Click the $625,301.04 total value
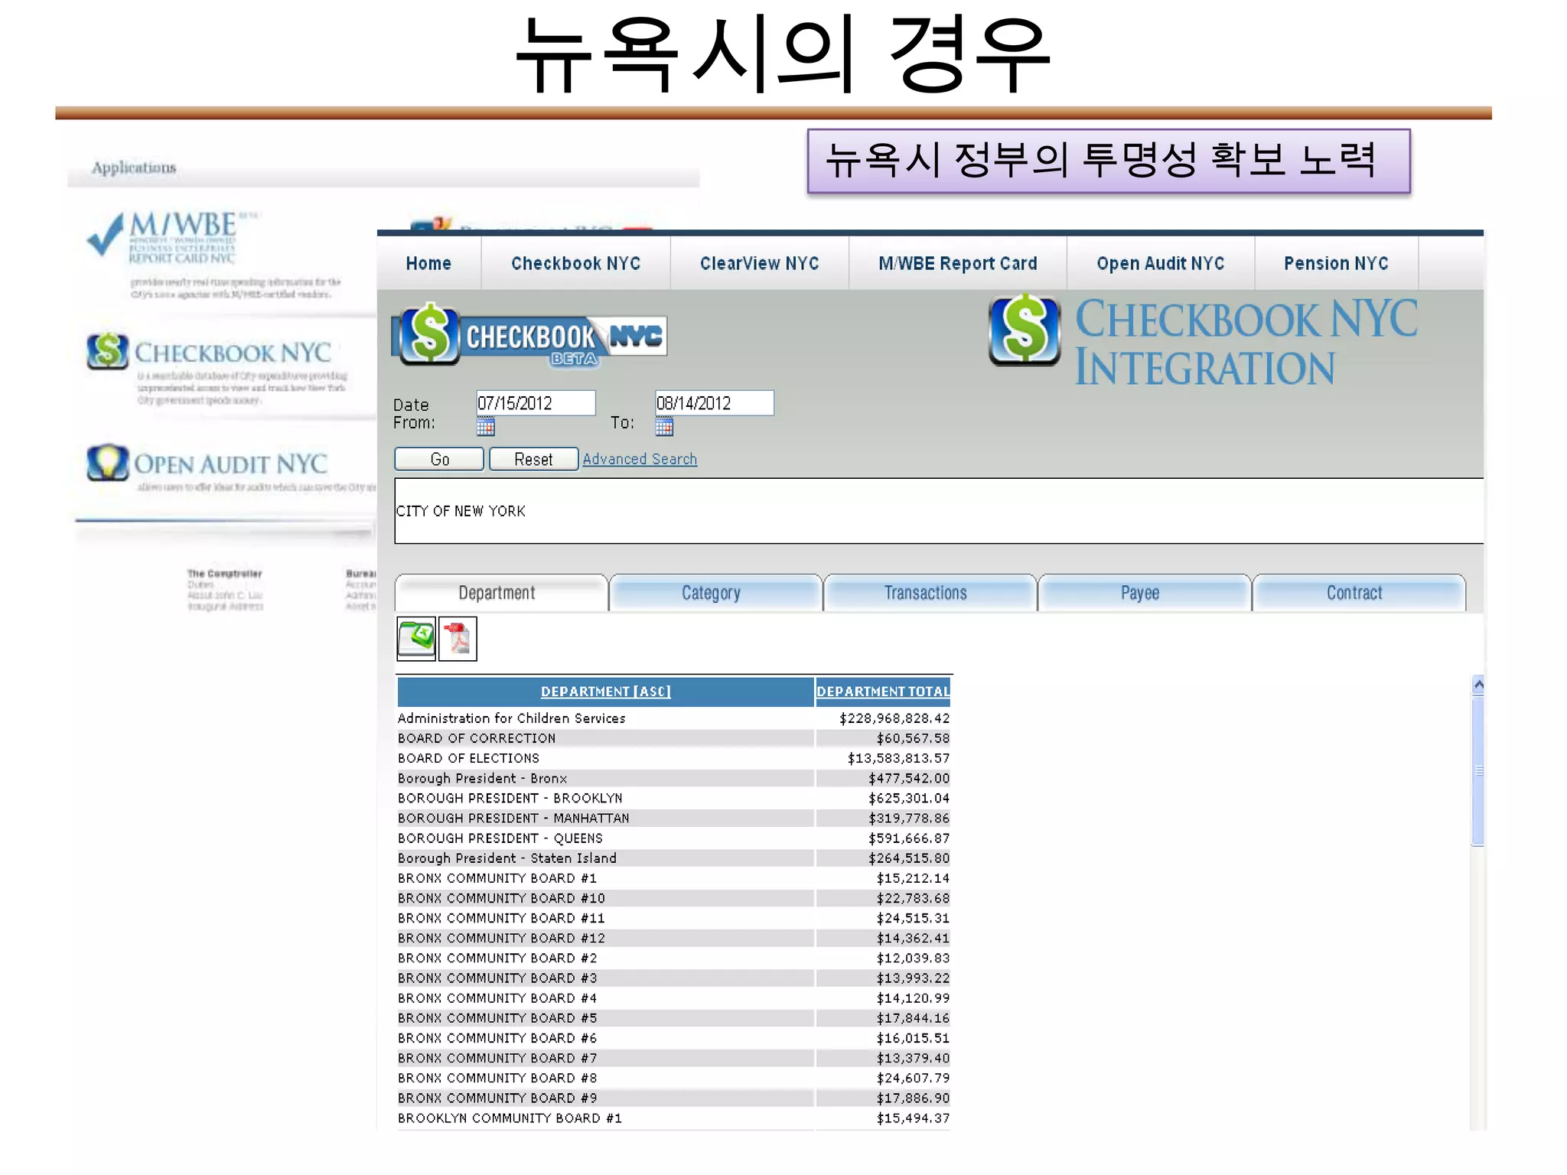The height and width of the screenshot is (1175, 1567). click(x=909, y=798)
